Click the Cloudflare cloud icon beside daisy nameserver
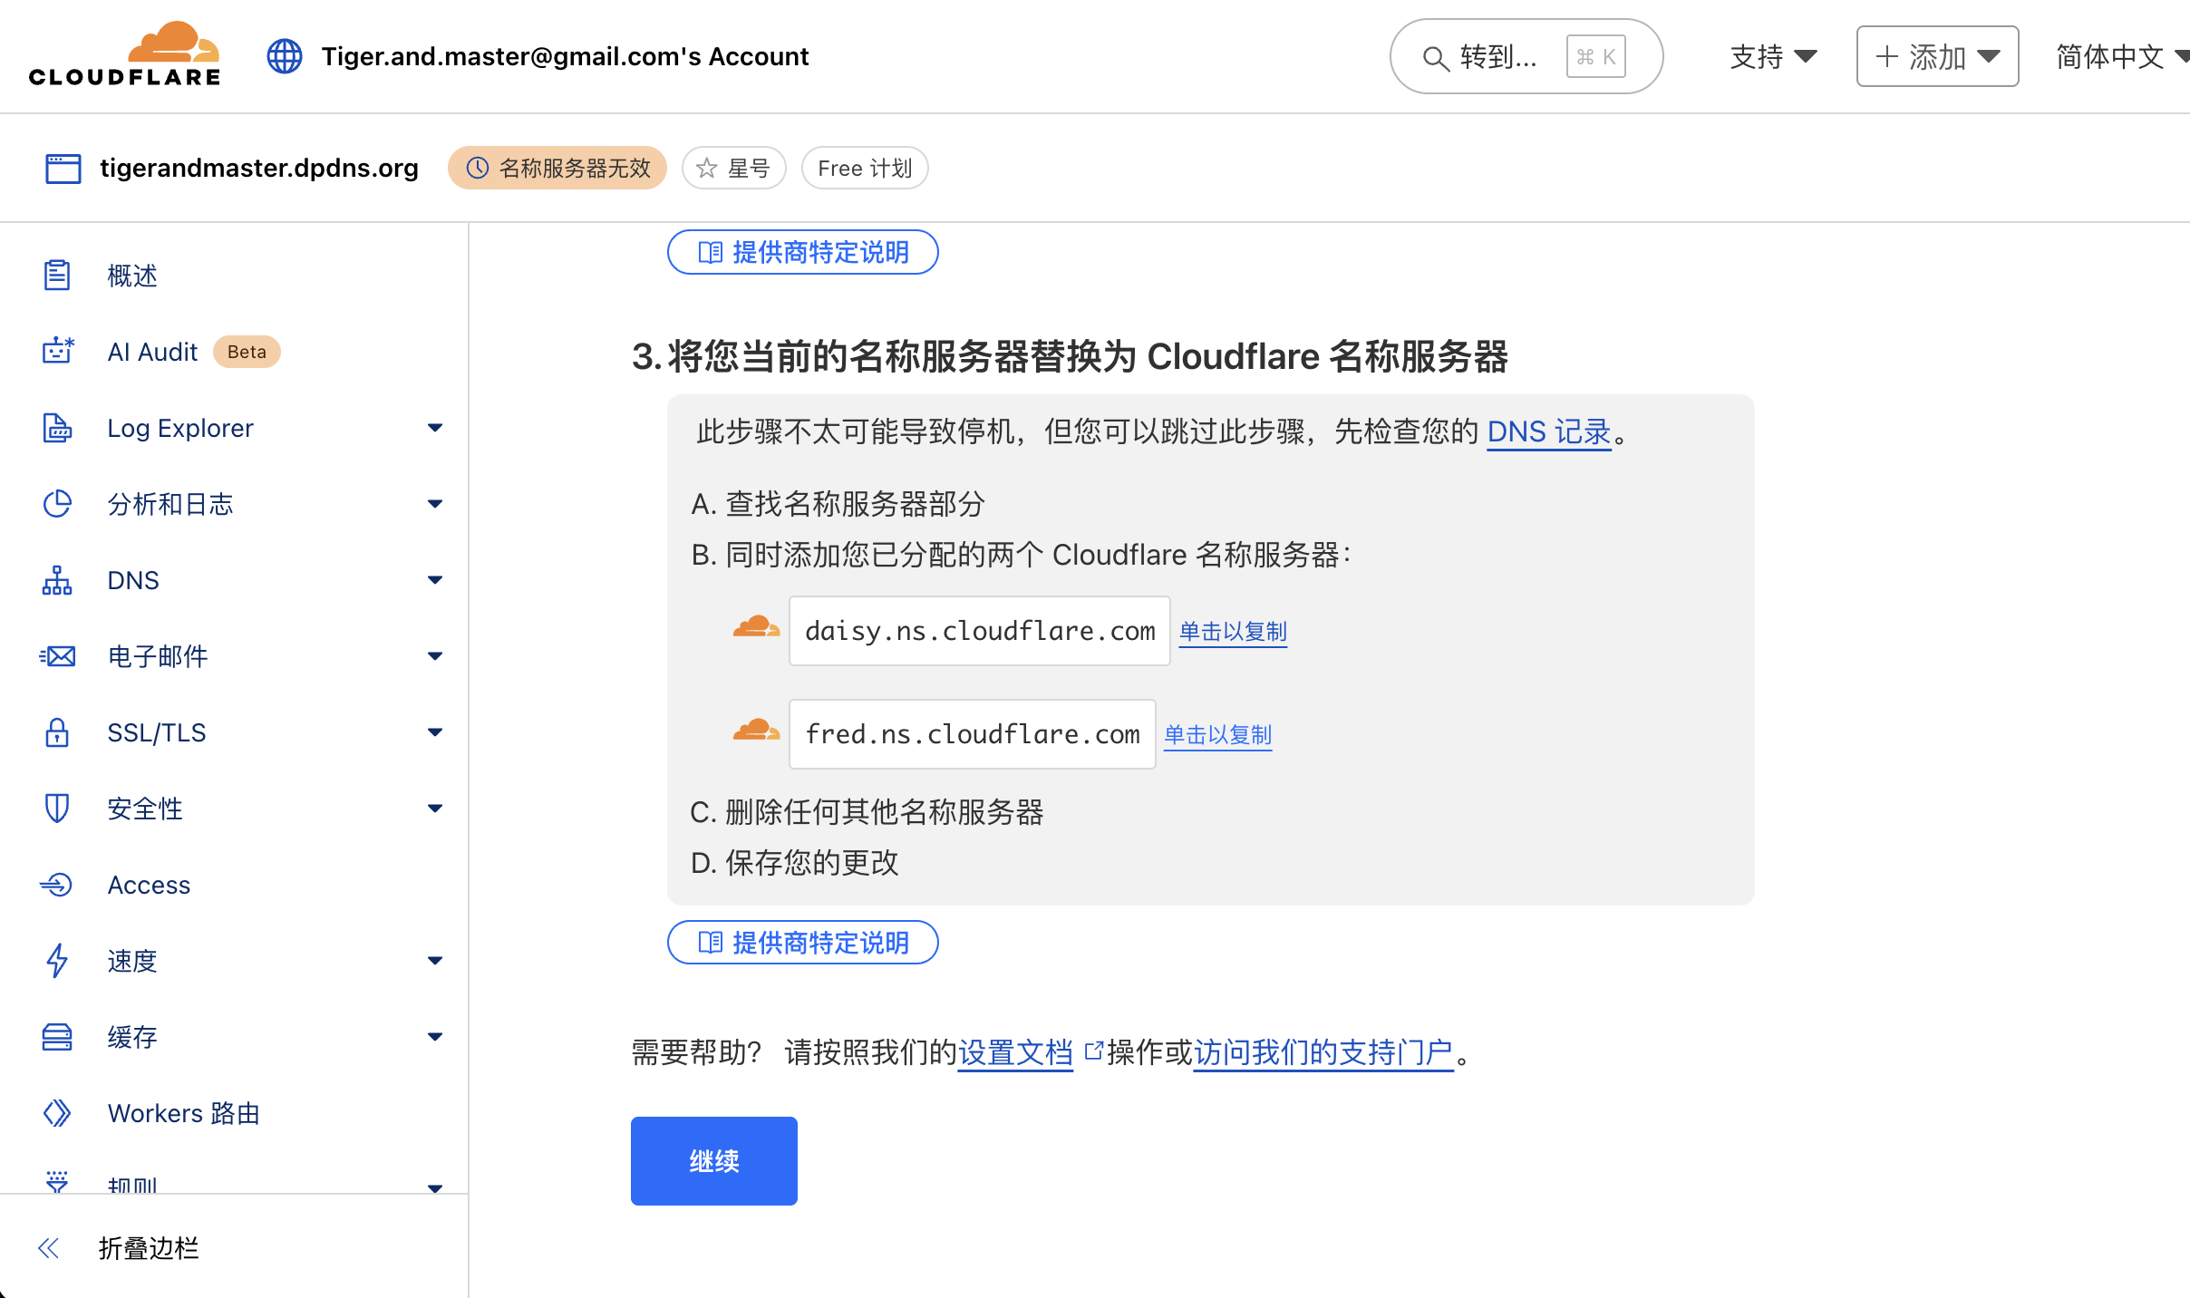 pos(756,627)
